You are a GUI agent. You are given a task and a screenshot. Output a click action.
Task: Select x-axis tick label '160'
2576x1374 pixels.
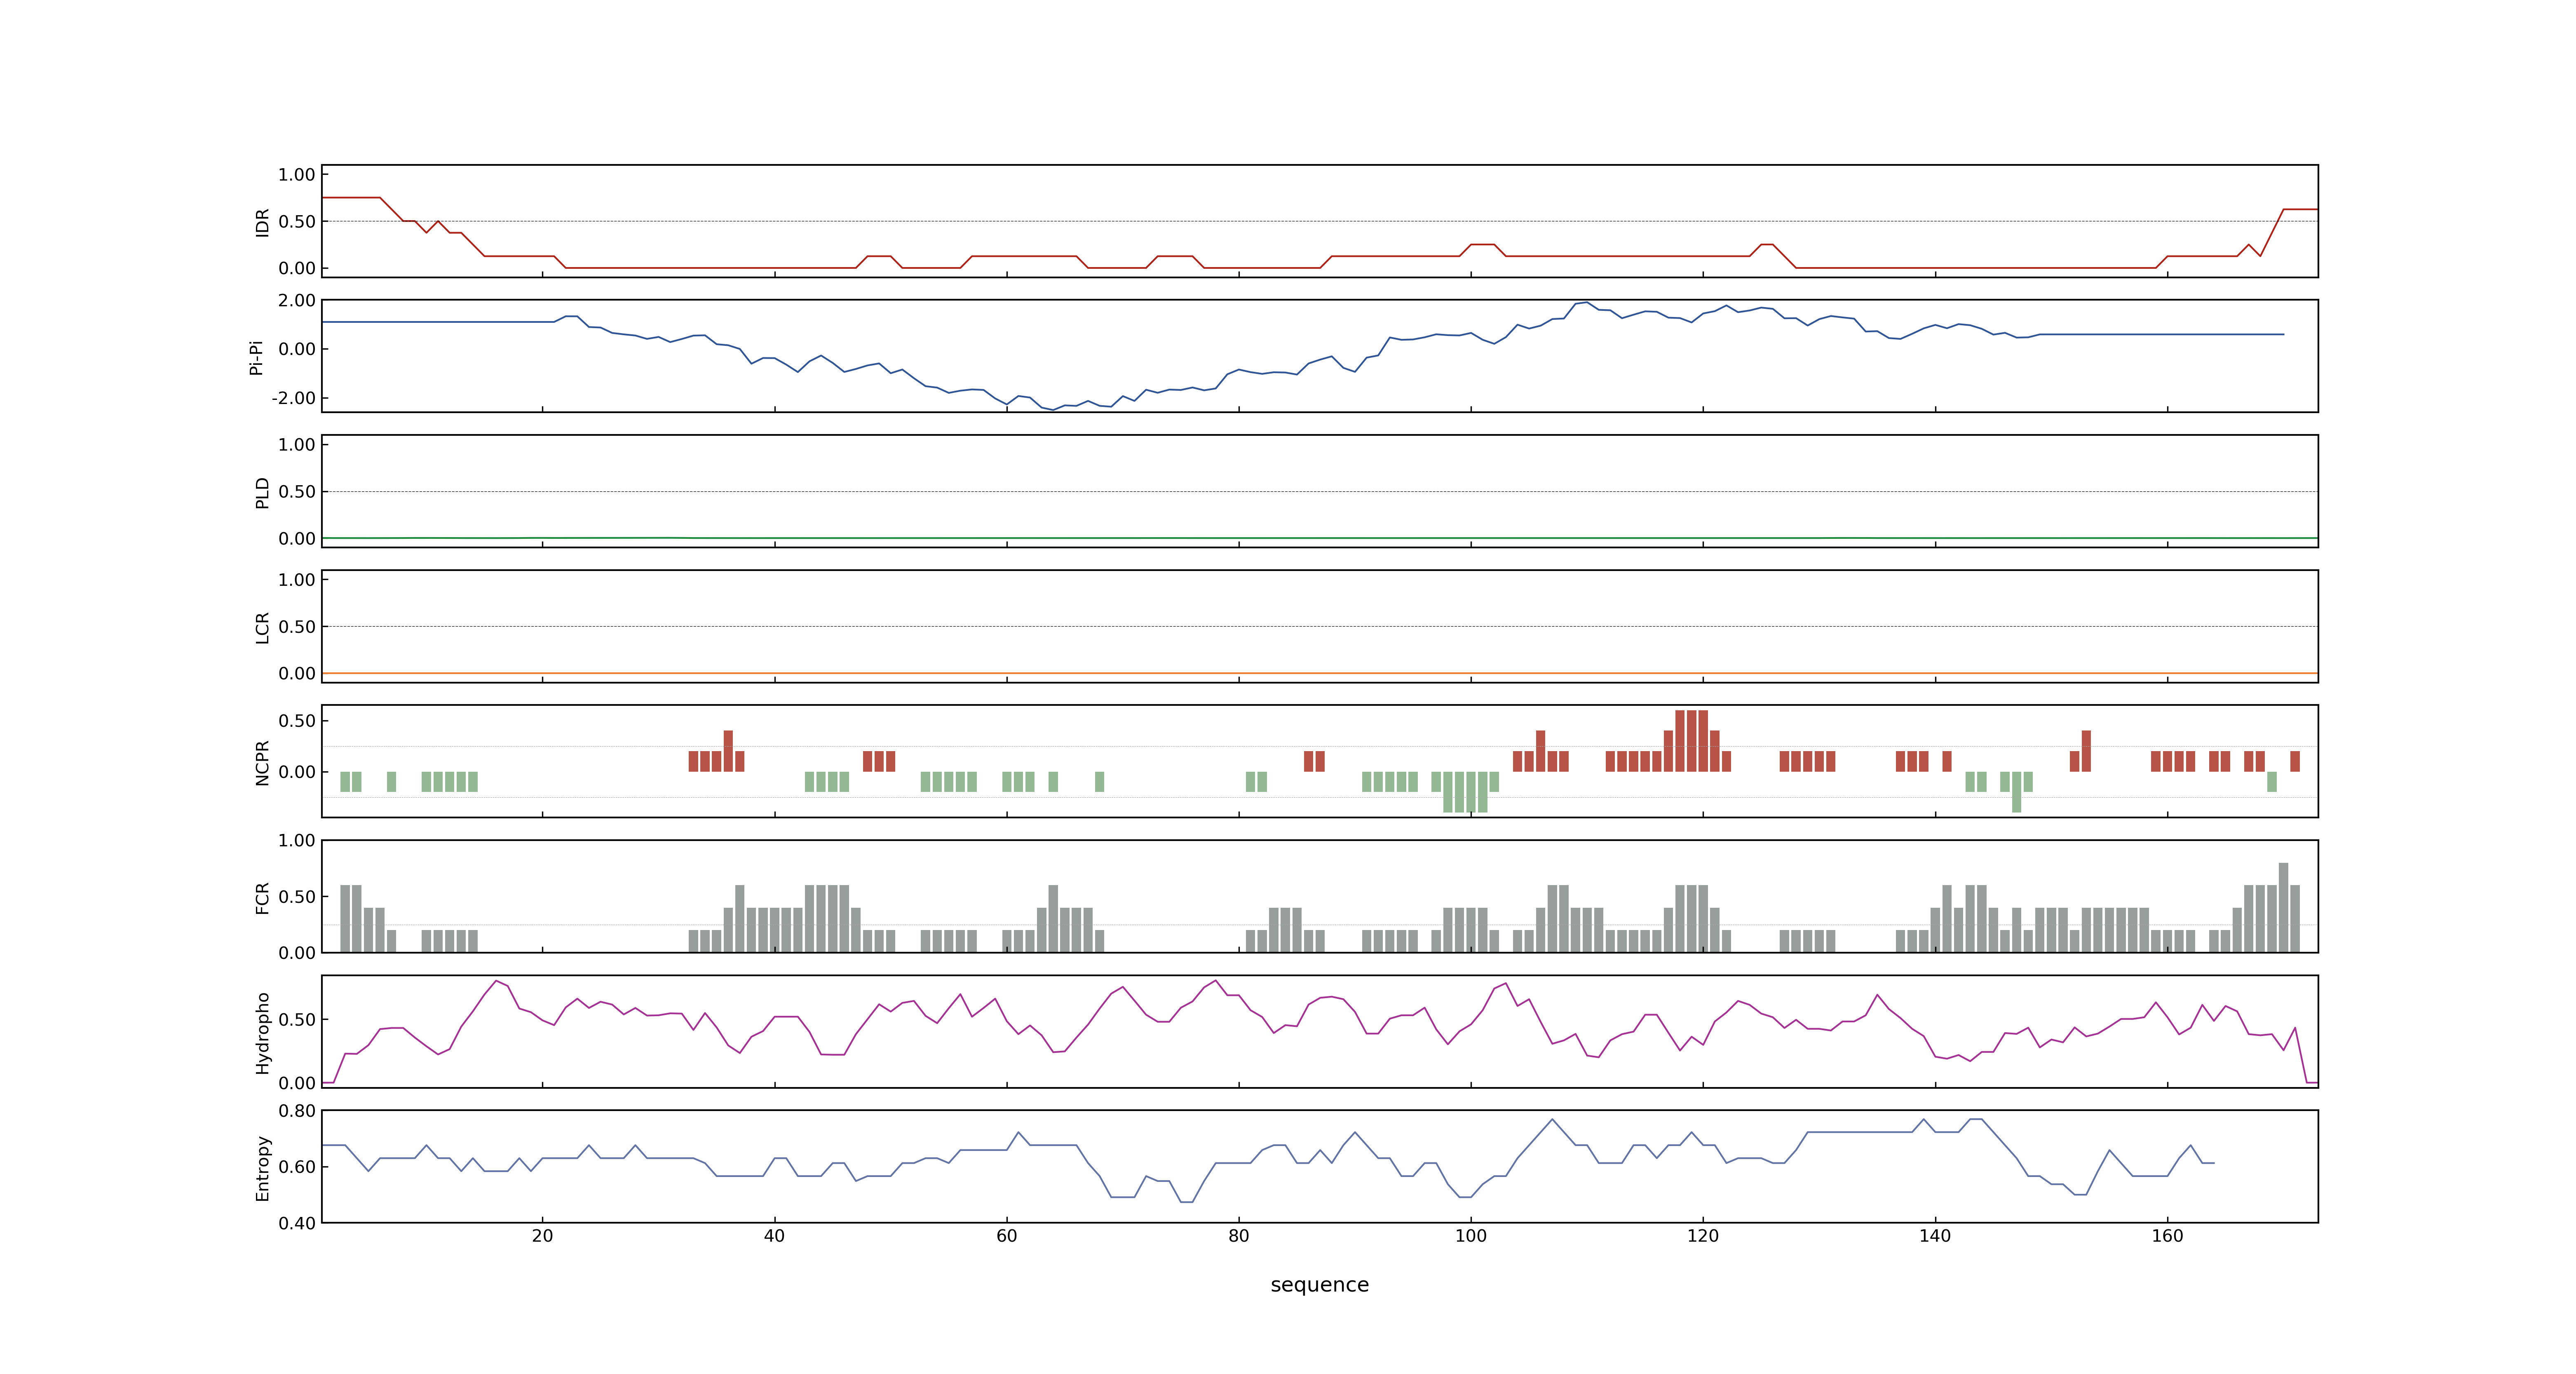point(2167,1235)
